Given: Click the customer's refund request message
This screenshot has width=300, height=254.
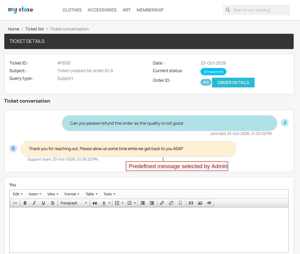Looking at the screenshot, I should point(170,123).
